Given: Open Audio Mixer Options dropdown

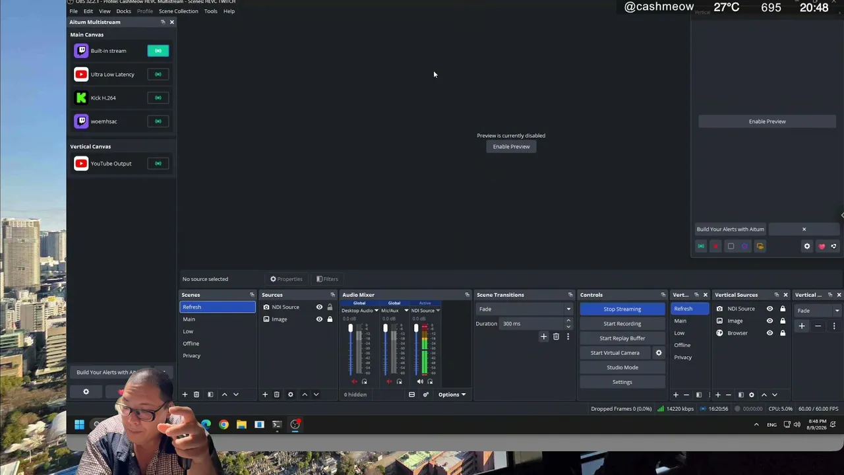Looking at the screenshot, I should pos(452,395).
